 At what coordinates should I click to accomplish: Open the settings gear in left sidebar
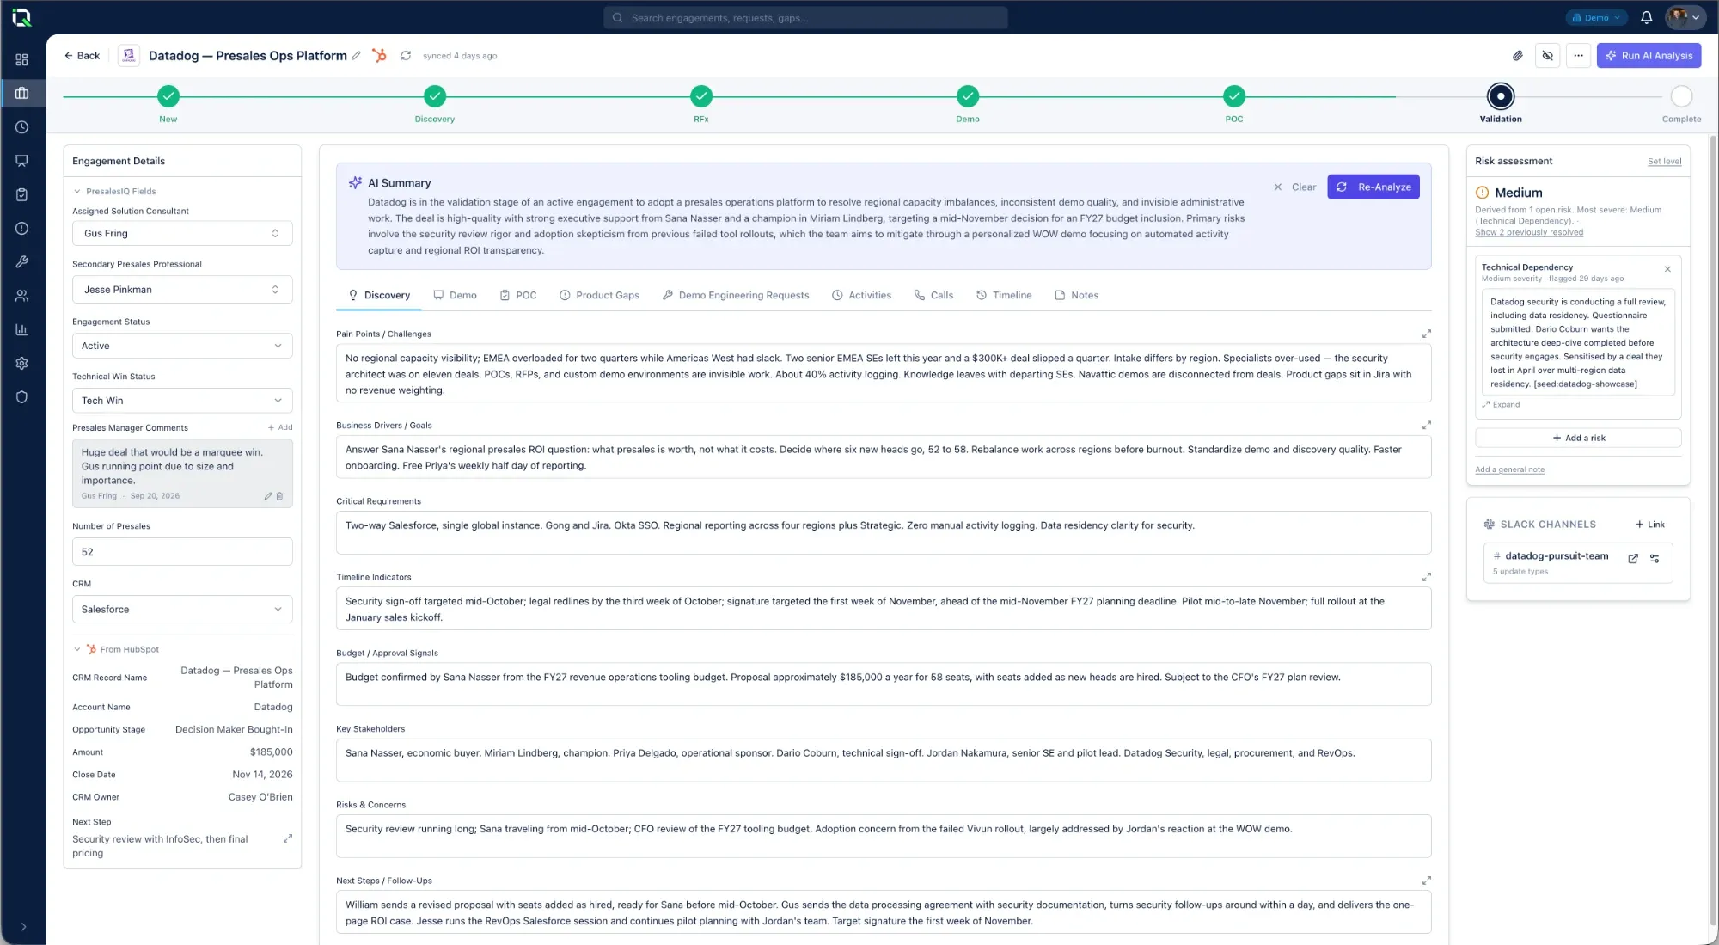coord(22,363)
